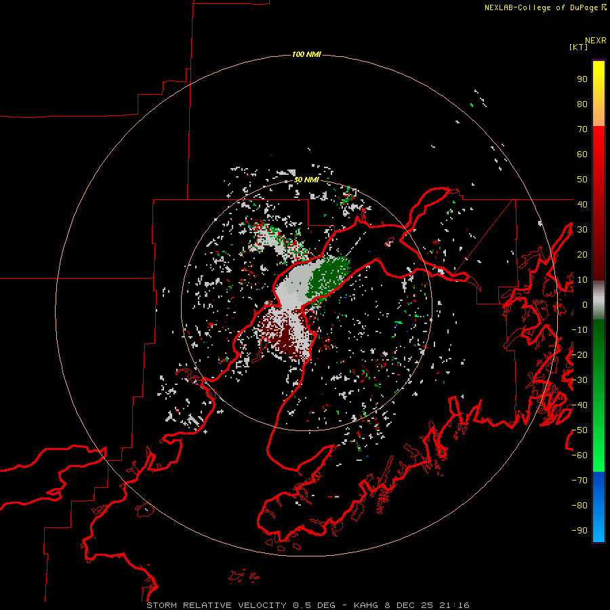Click the -40 value on velocity scale
This screenshot has width=610, height=610.
[579, 405]
